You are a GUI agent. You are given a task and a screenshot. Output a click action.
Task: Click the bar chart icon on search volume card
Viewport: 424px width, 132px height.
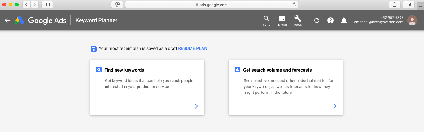[238, 70]
